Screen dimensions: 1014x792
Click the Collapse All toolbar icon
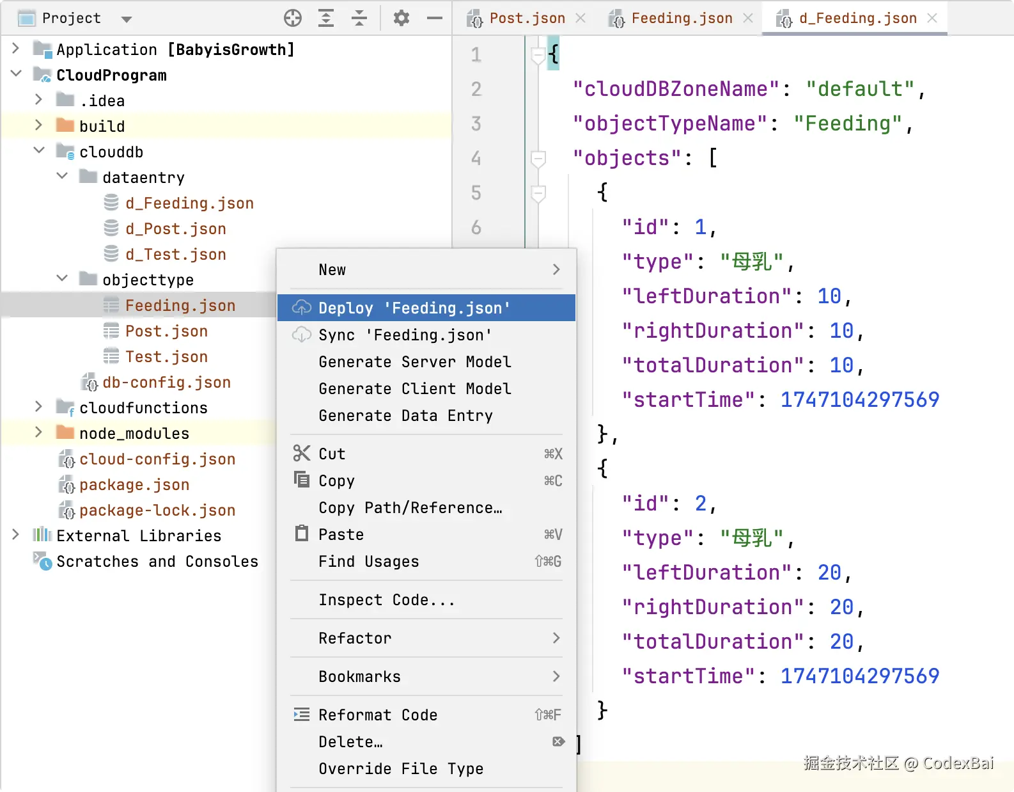coord(359,18)
